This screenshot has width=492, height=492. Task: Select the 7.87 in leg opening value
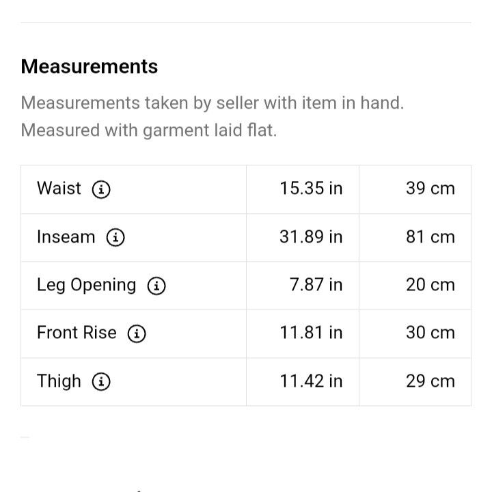coord(316,285)
